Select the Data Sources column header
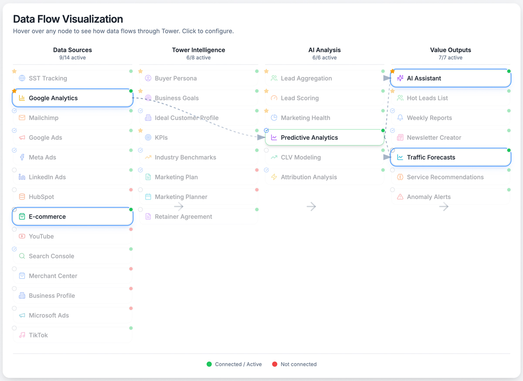 pyautogui.click(x=72, y=50)
